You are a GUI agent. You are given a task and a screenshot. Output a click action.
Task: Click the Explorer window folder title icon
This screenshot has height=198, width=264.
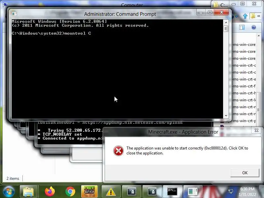216,5
